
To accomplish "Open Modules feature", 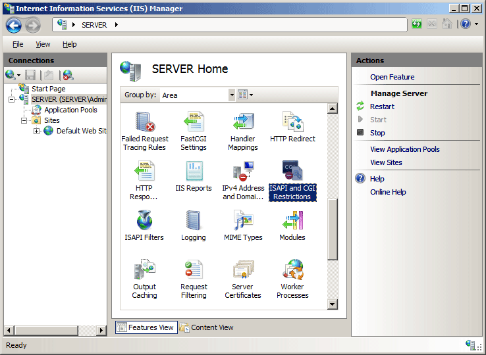I will tap(292, 225).
